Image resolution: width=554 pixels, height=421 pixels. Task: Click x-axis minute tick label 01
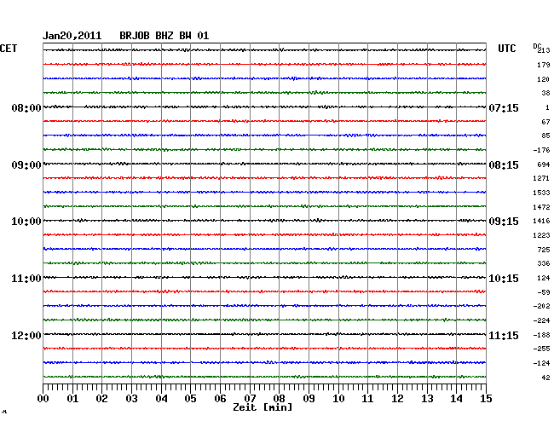[72, 399]
